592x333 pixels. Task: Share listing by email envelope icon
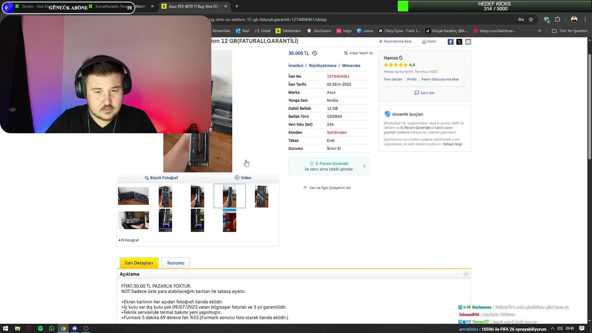(x=468, y=42)
